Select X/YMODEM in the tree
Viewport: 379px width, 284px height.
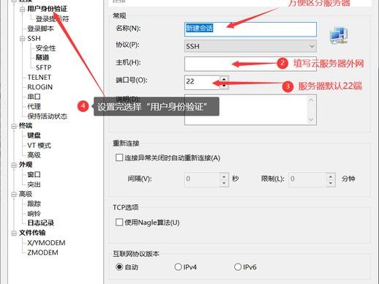[x=46, y=243]
